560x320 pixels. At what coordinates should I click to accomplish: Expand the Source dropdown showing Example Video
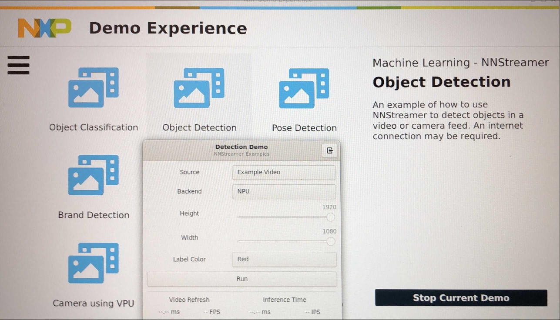pyautogui.click(x=284, y=172)
